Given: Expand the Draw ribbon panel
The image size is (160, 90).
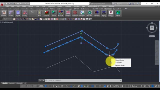Looking at the screenshot, I should [x=32, y=13].
